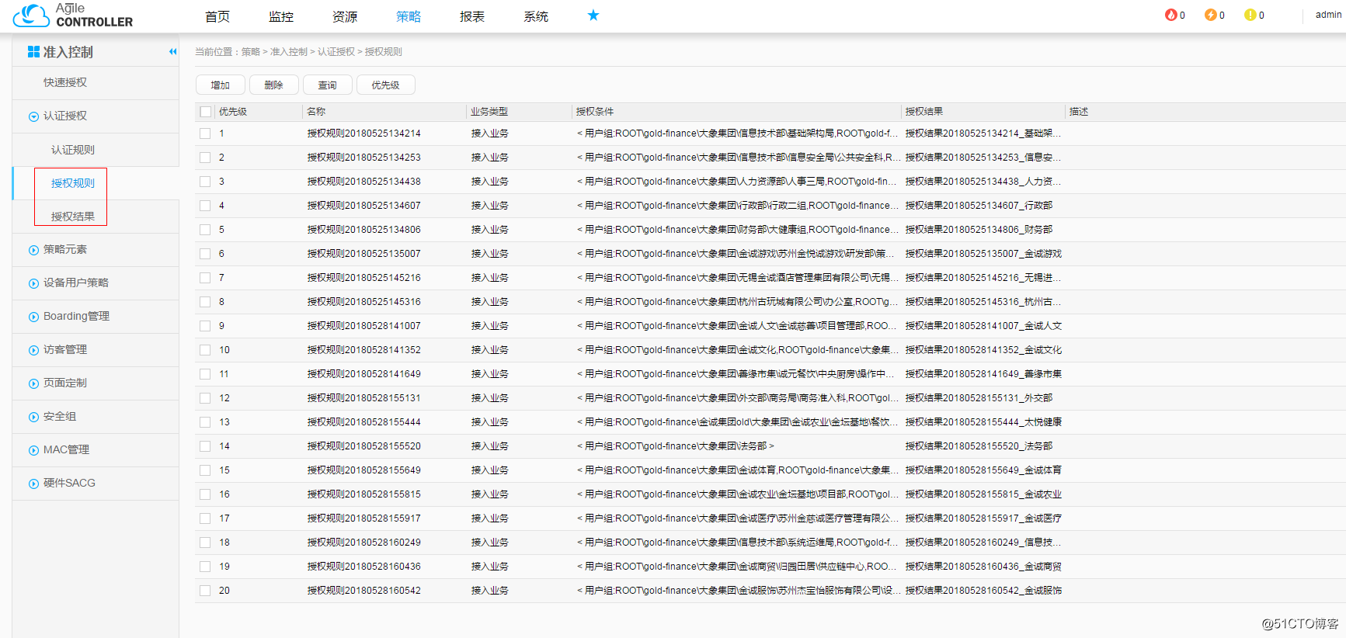Open rule 授权规则20180528160436
This screenshot has width=1346, height=638.
point(364,567)
